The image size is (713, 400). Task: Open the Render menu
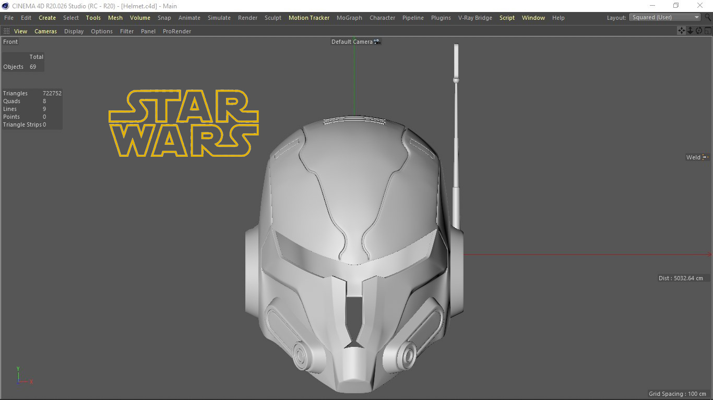tap(247, 18)
